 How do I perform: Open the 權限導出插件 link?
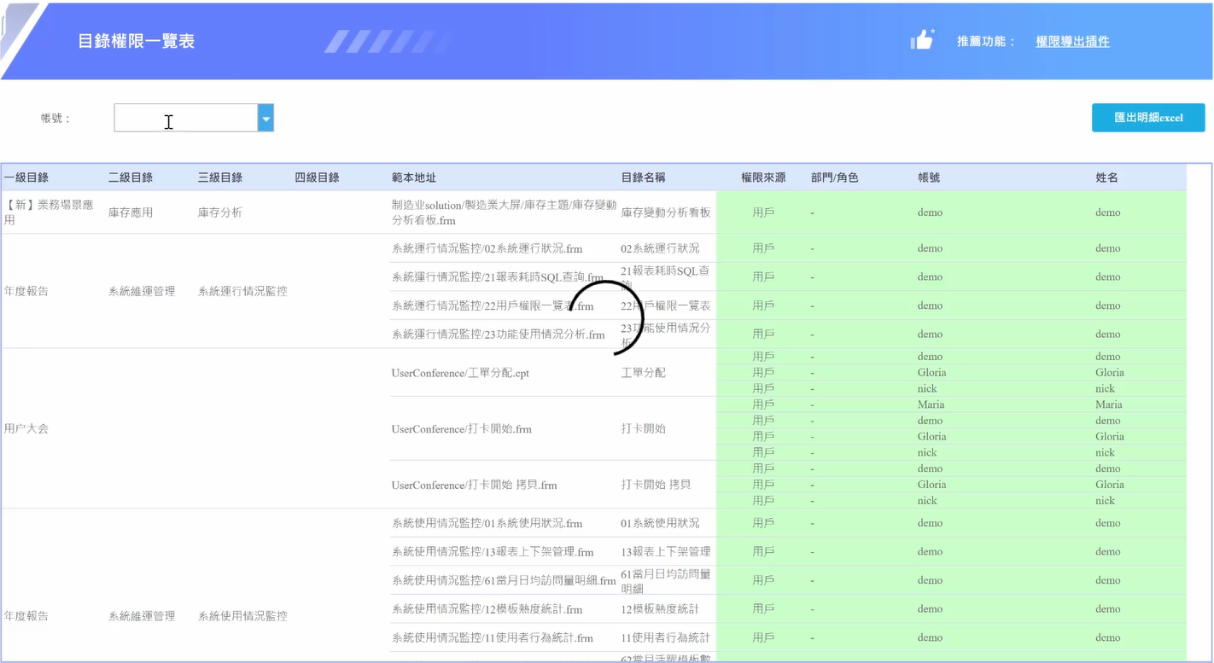(1072, 41)
